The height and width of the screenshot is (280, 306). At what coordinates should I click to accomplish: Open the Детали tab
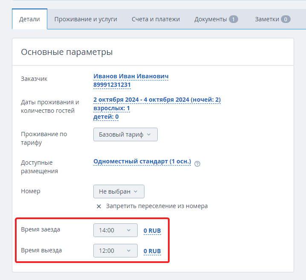[29, 19]
